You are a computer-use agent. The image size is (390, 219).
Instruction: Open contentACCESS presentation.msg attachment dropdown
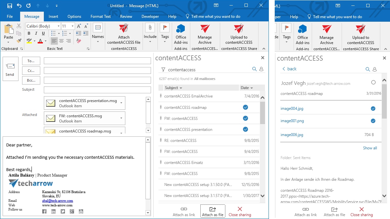(121, 103)
